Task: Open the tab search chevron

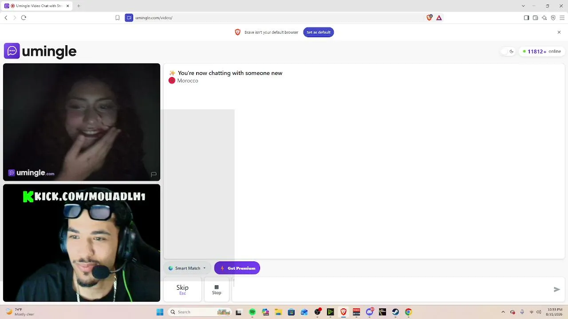Action: coord(523,6)
